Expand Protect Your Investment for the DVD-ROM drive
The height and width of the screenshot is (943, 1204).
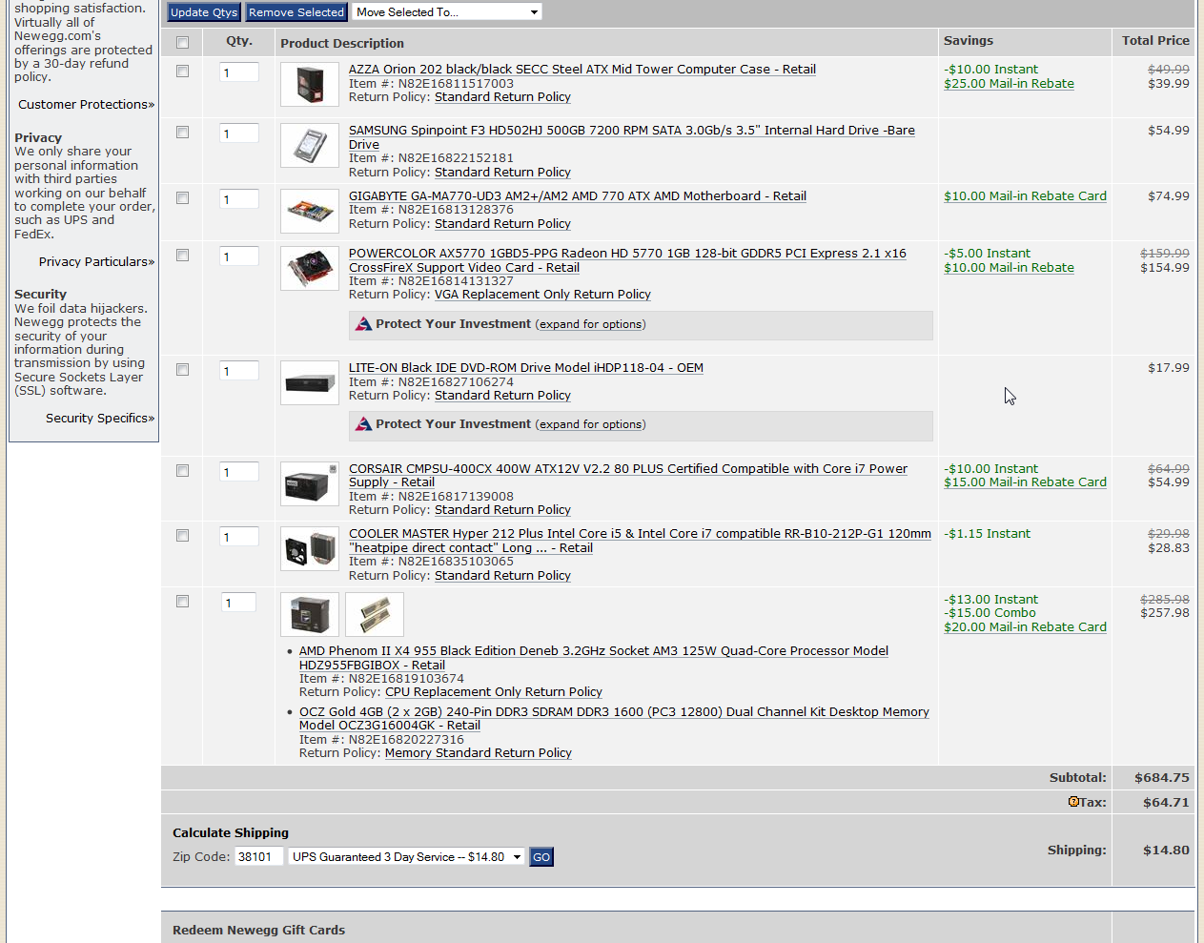pos(590,425)
